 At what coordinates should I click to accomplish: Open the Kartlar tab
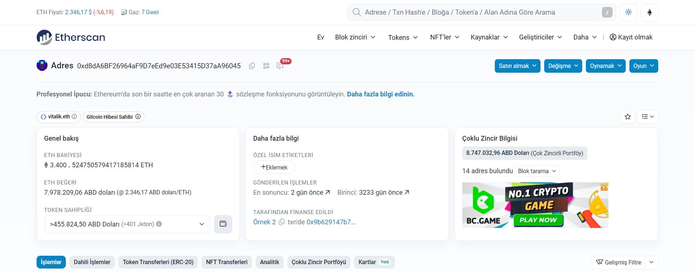(374, 262)
